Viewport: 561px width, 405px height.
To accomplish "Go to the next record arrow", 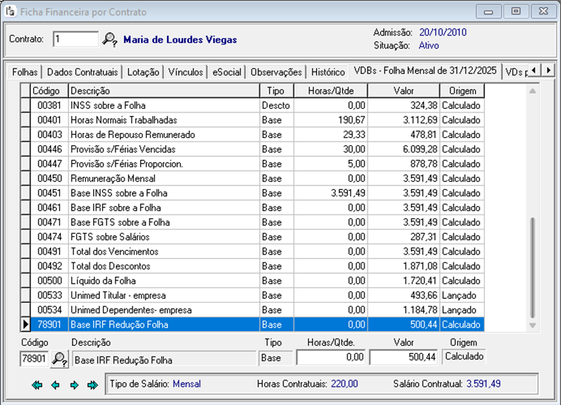I will click(x=74, y=385).
